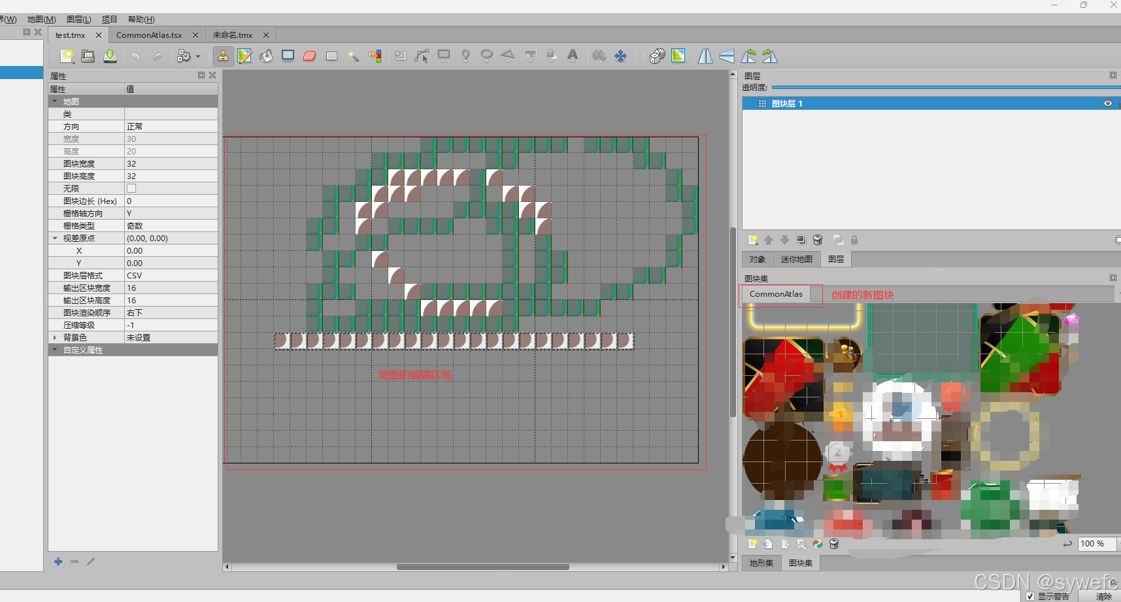
Task: Toggle the 无限 checkbox
Action: 131,188
